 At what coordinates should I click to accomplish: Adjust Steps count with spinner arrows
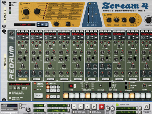(x=75, y=86)
